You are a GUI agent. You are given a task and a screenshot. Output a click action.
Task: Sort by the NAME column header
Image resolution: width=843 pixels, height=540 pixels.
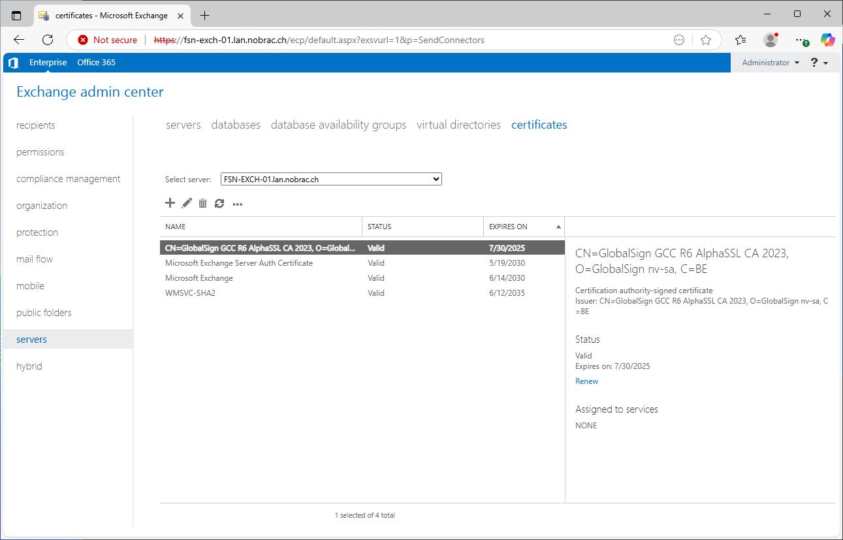(x=261, y=227)
